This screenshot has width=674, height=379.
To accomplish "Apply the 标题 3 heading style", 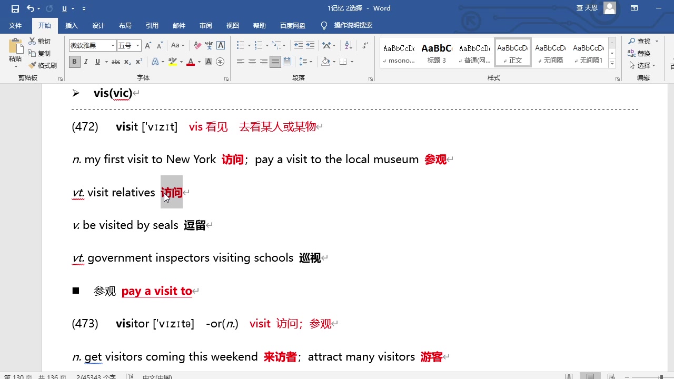I will pyautogui.click(x=437, y=53).
